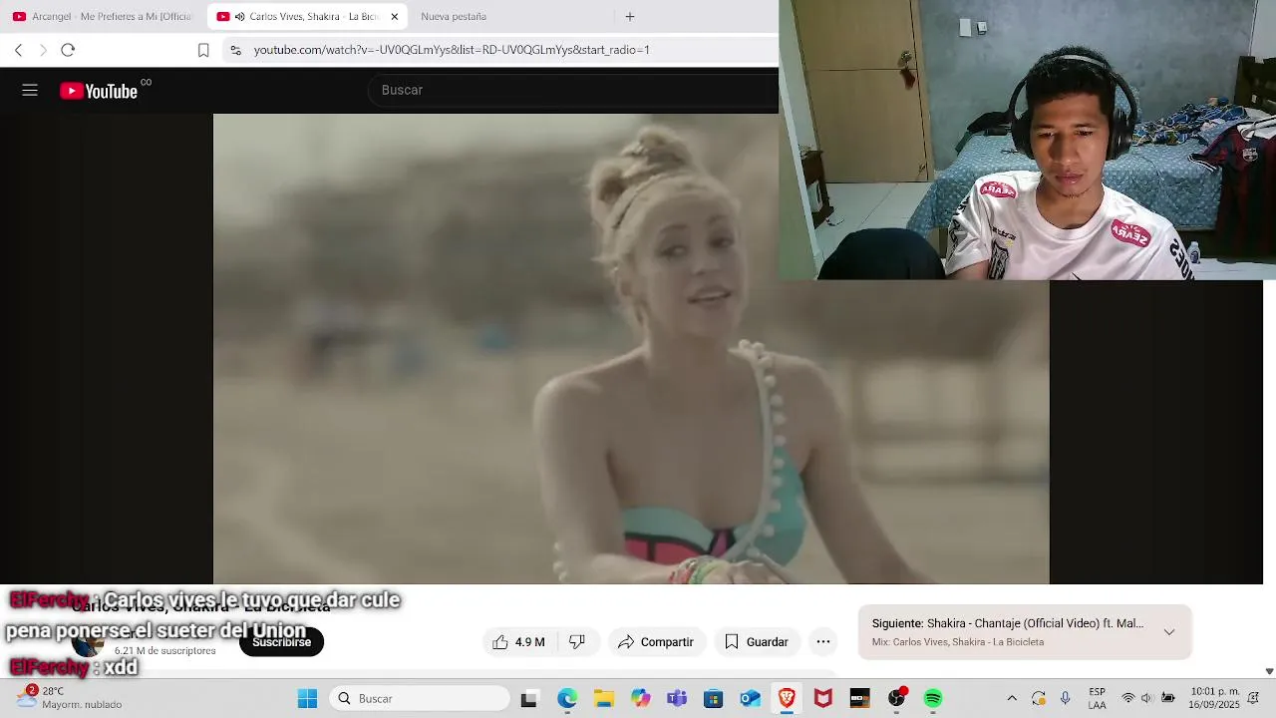Open the Compartir share button

[655, 642]
